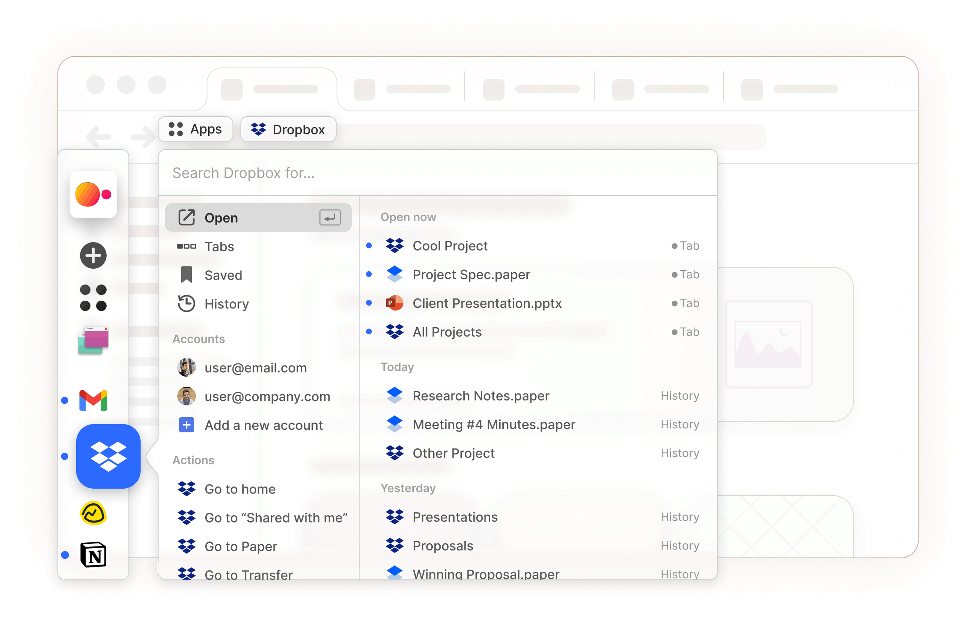Click the Apps breadcrumb button
This screenshot has height=617, width=976.
tap(195, 129)
